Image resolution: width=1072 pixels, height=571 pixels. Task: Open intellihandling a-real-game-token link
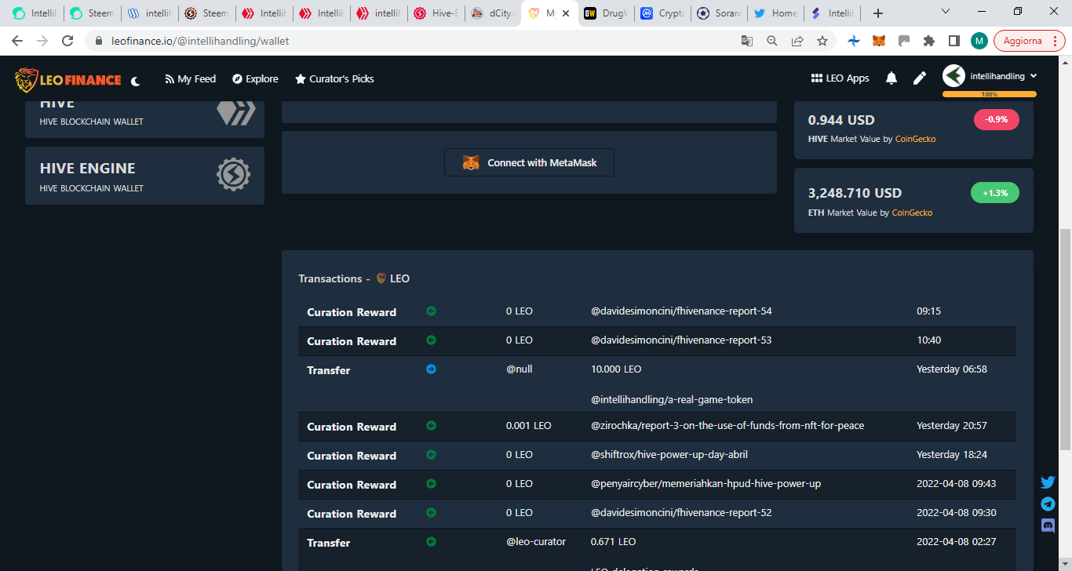(672, 400)
